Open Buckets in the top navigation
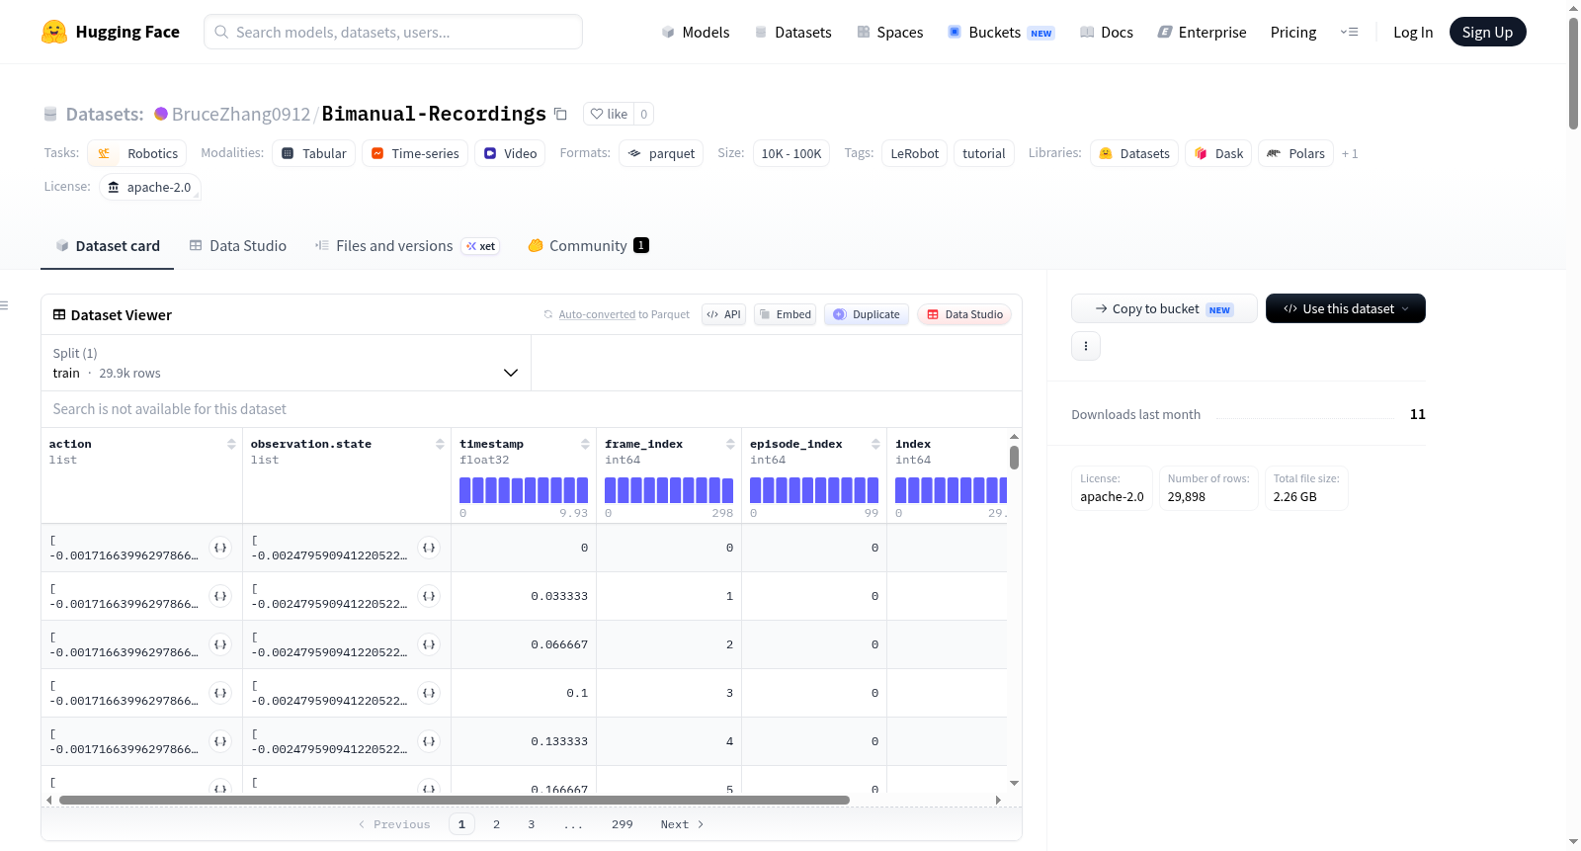This screenshot has width=1581, height=851. [1001, 33]
